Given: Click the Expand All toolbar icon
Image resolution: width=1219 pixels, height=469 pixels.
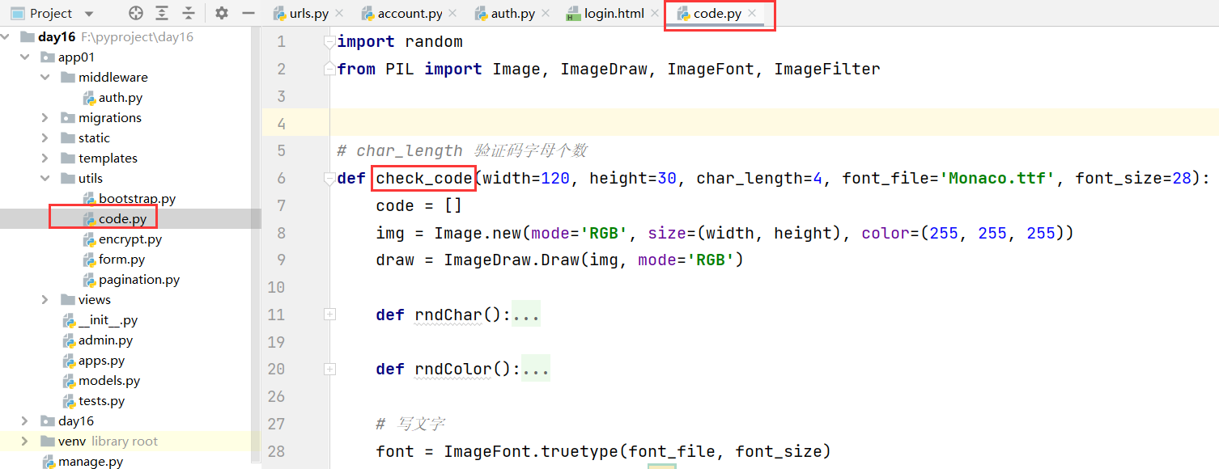Looking at the screenshot, I should tap(162, 13).
